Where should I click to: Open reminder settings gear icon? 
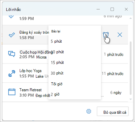pyautogui.click(x=89, y=111)
